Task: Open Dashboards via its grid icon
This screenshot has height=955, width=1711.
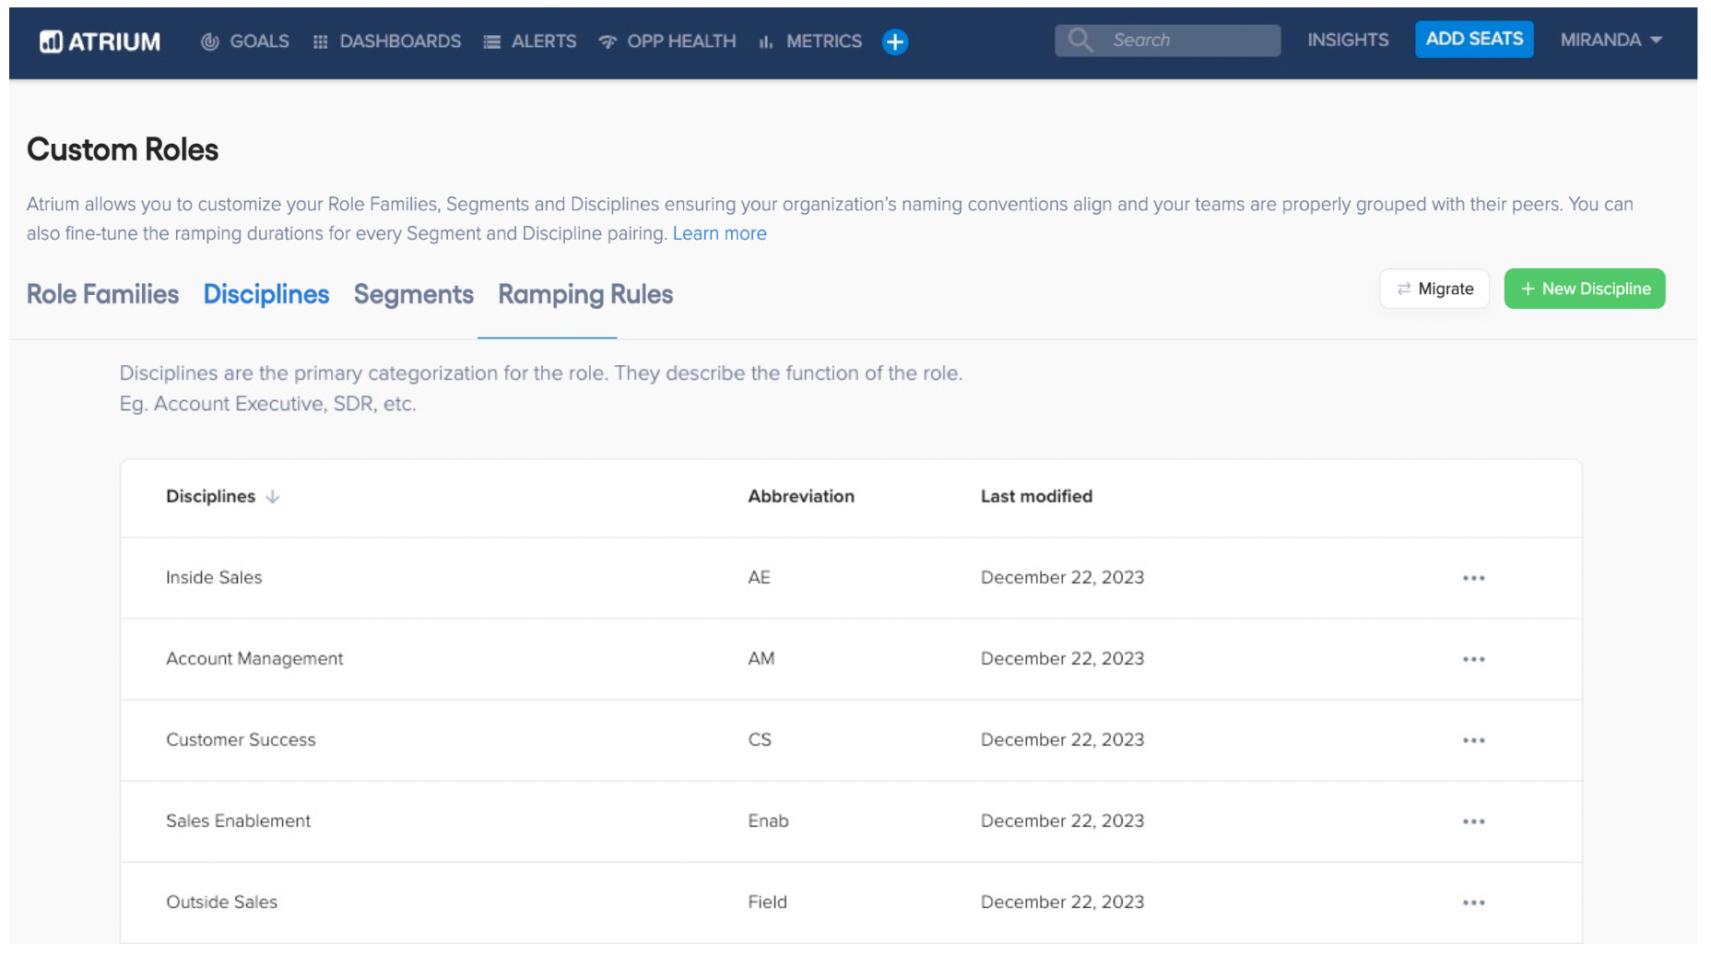Action: (x=320, y=41)
